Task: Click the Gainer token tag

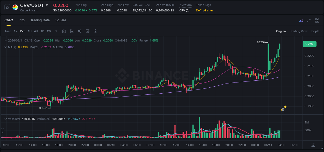Action: [209, 10]
